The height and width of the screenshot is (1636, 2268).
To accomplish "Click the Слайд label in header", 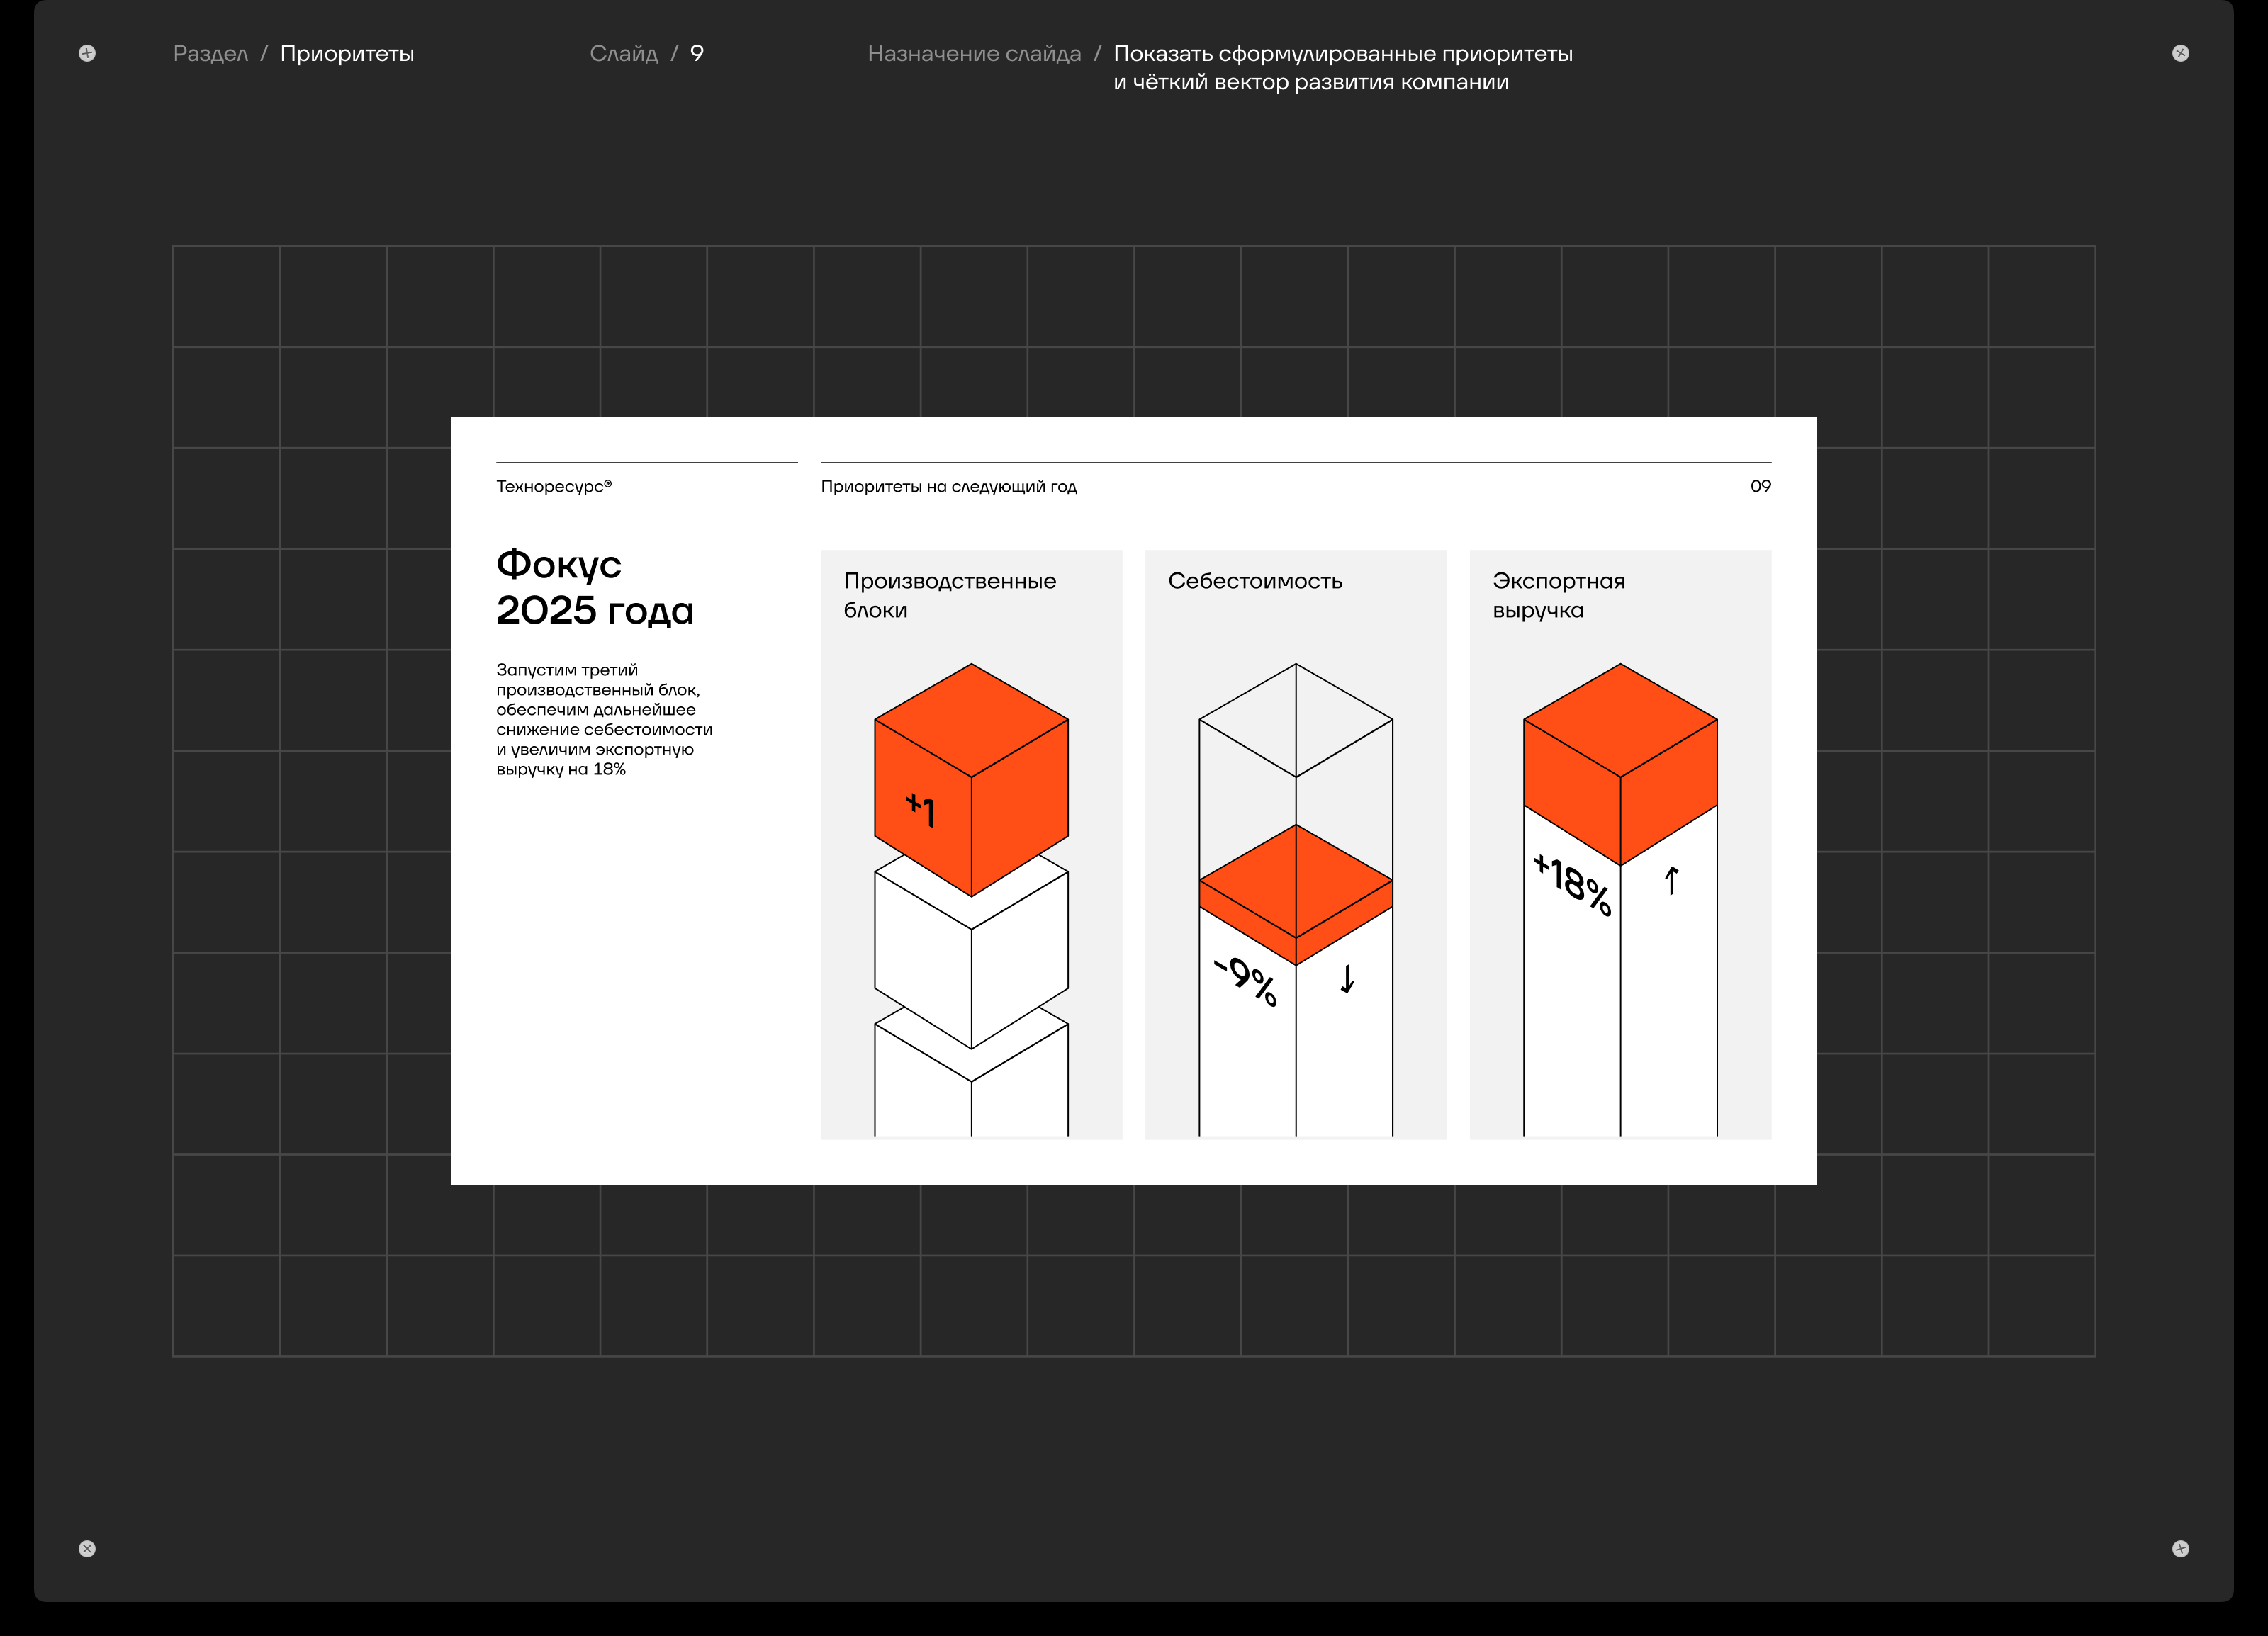I will pos(623,54).
